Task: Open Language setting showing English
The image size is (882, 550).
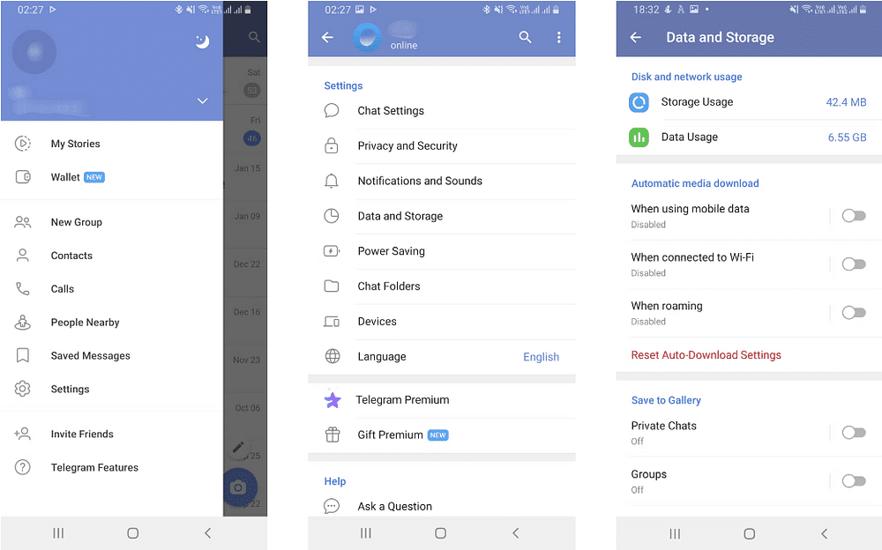Action: (442, 357)
